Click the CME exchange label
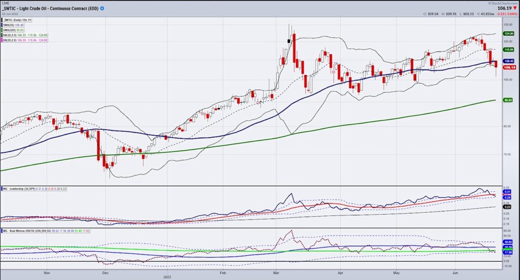The height and width of the screenshot is (280, 520). pos(5,3)
